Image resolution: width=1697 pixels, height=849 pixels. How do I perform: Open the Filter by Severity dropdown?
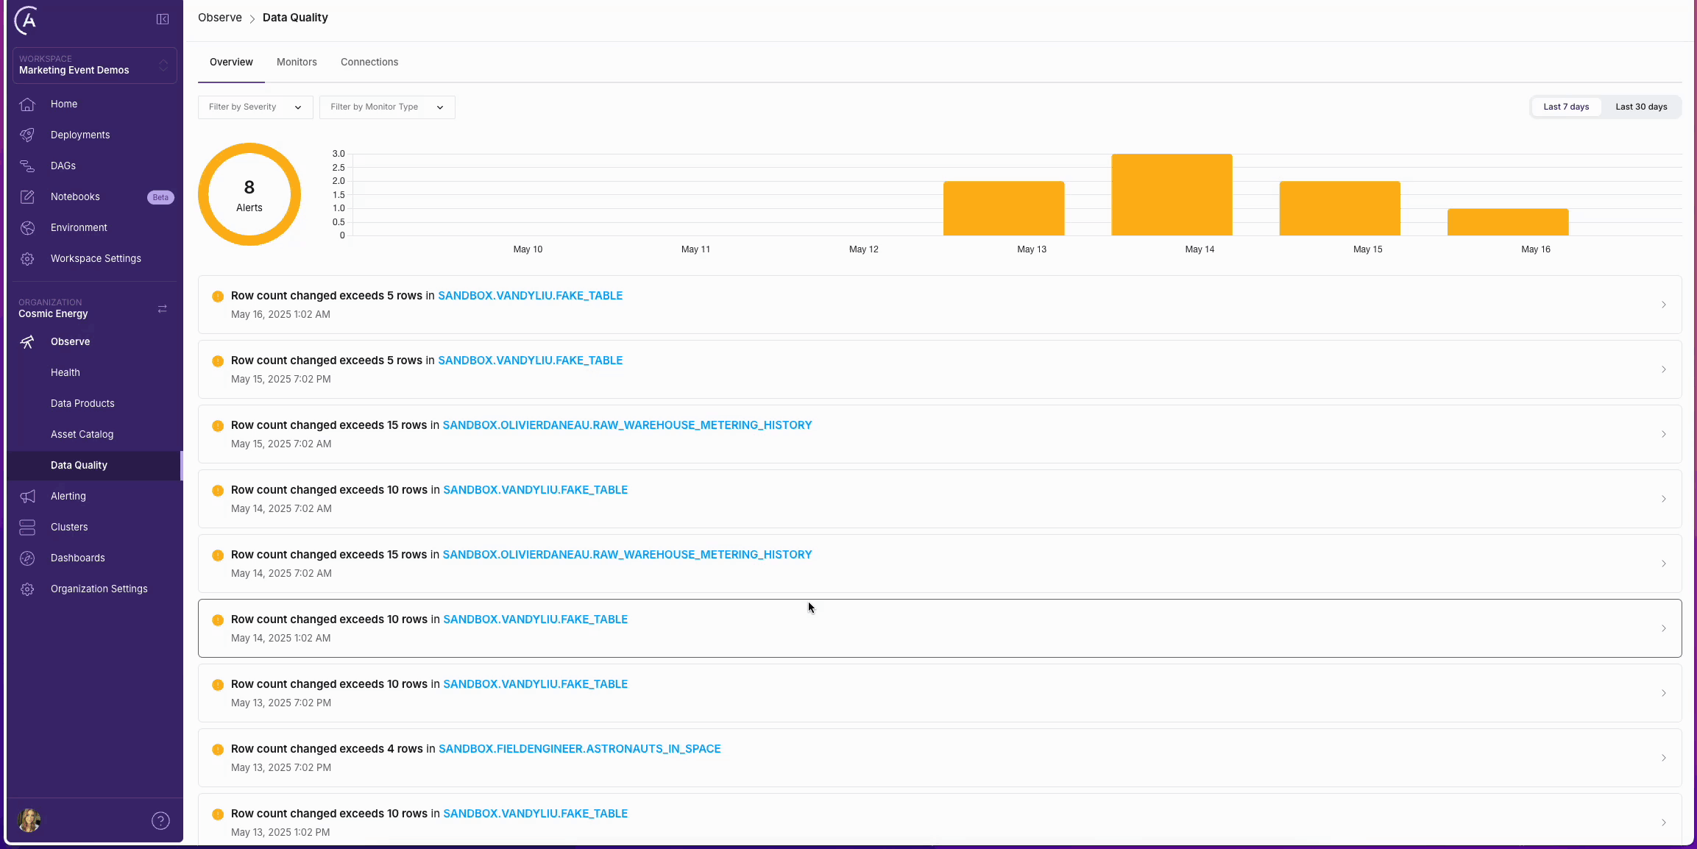[255, 107]
